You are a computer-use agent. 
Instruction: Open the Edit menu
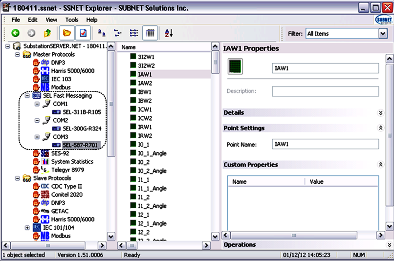(x=33, y=20)
